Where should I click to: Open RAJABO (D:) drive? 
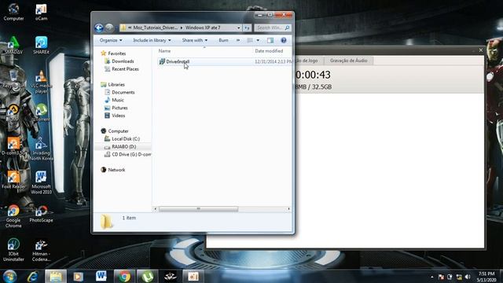(x=124, y=147)
